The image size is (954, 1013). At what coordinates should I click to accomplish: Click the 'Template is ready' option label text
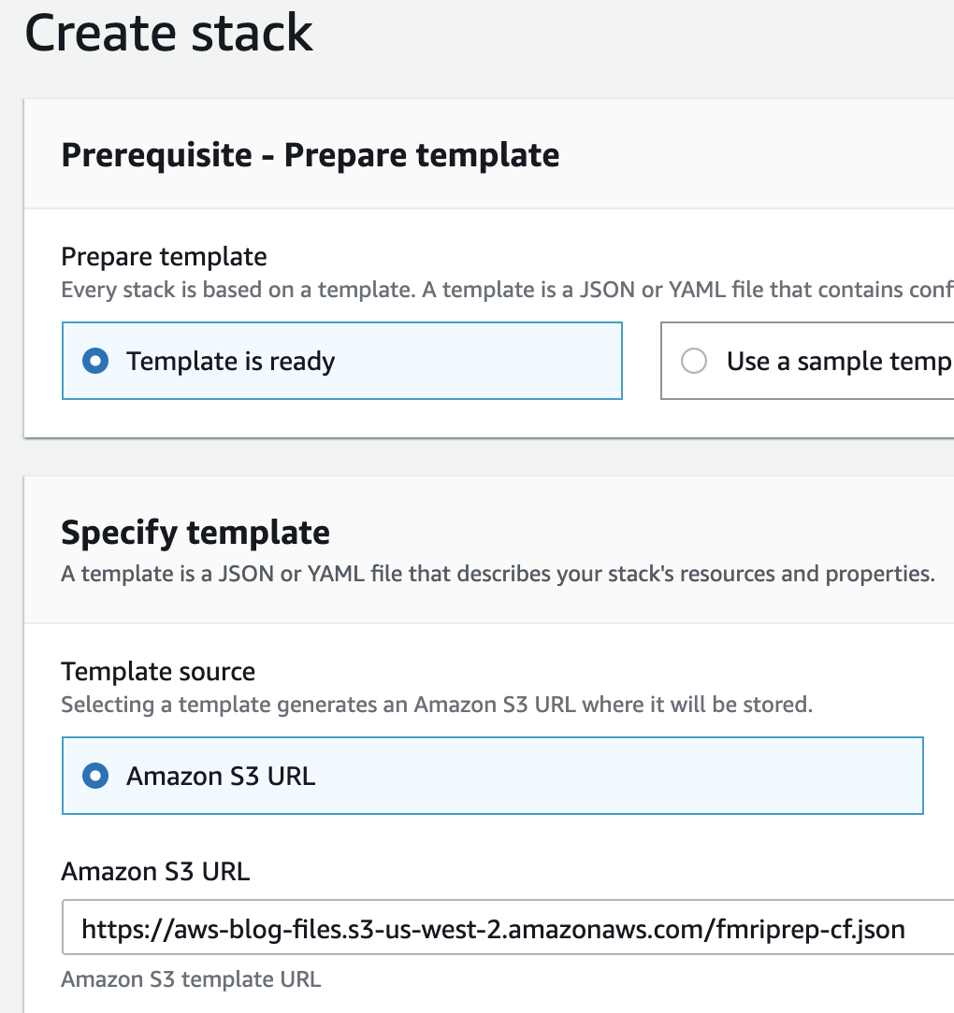230,361
